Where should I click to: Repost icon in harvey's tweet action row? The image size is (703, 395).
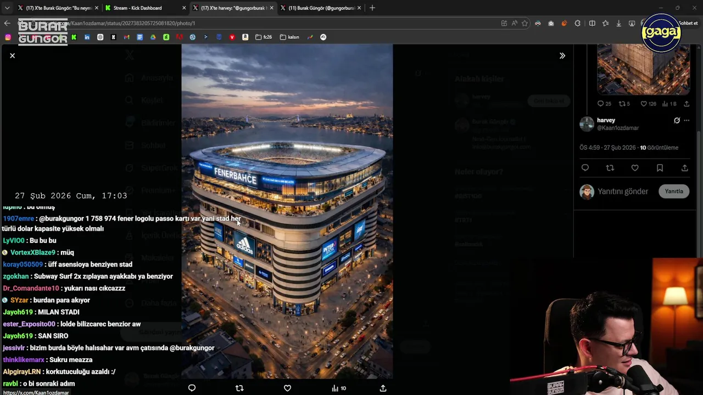[610, 168]
